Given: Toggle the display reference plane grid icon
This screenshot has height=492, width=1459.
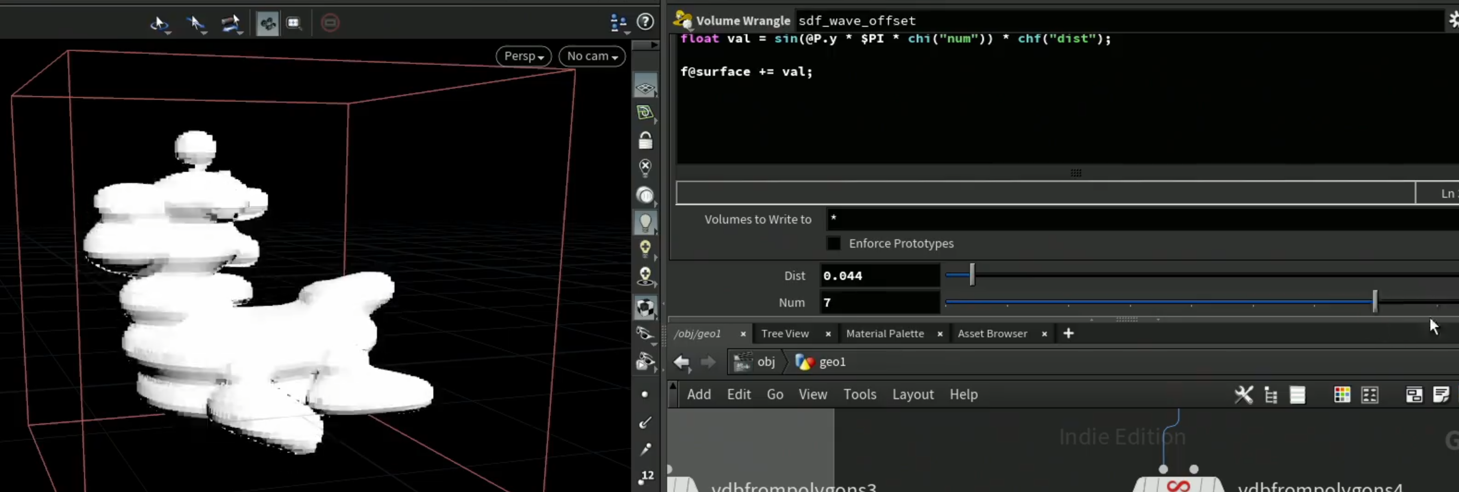Looking at the screenshot, I should (645, 88).
